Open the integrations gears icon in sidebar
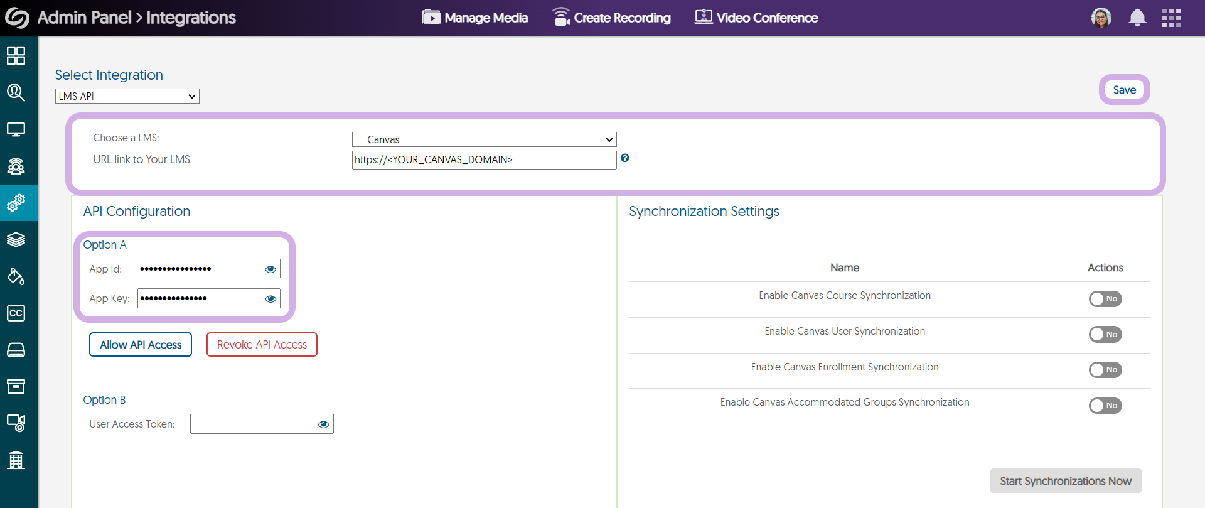Viewport: 1205px width, 508px height. [16, 203]
